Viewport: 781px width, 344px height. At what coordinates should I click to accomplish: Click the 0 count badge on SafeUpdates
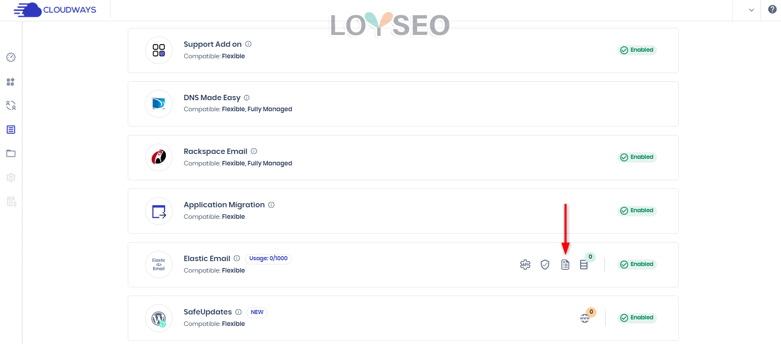click(591, 312)
